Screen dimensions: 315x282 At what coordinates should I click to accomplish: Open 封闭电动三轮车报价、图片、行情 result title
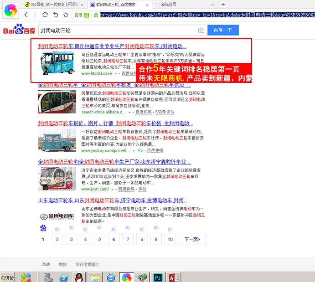coord(115,123)
